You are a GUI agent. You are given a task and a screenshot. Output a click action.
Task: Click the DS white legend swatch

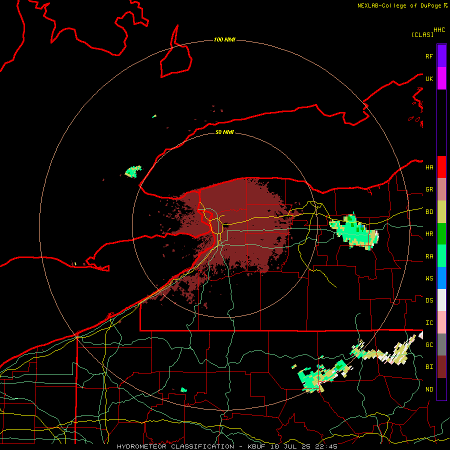pos(441,300)
